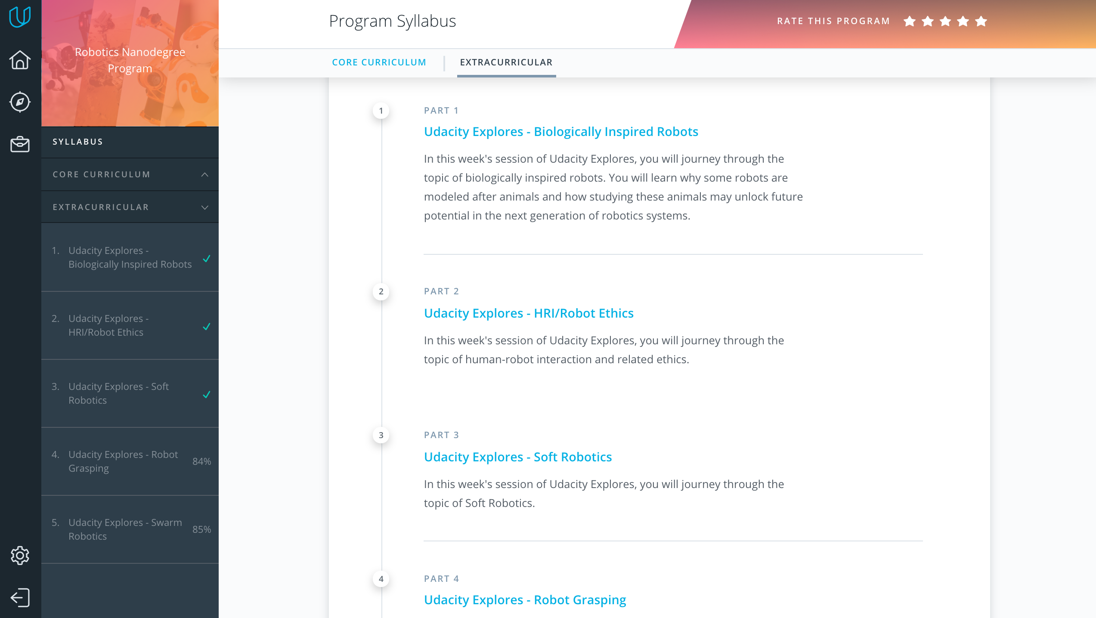Select the third rating star
The height and width of the screenshot is (618, 1096).
point(945,21)
